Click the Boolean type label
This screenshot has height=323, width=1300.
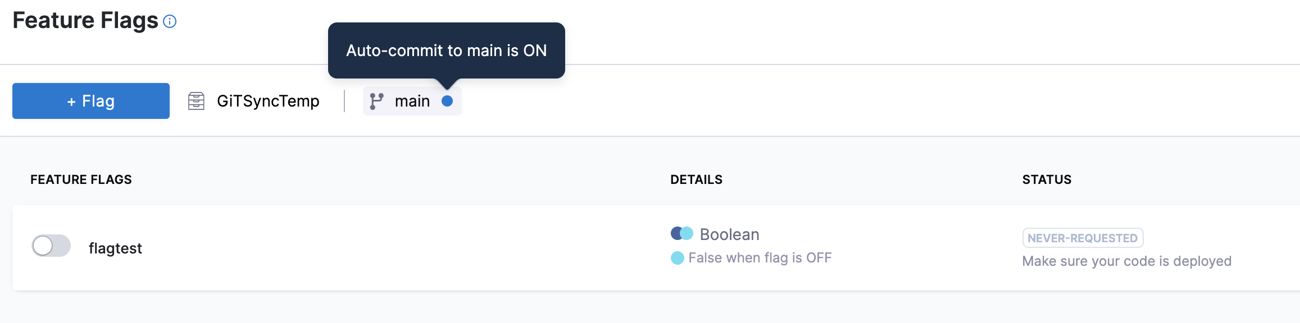729,234
